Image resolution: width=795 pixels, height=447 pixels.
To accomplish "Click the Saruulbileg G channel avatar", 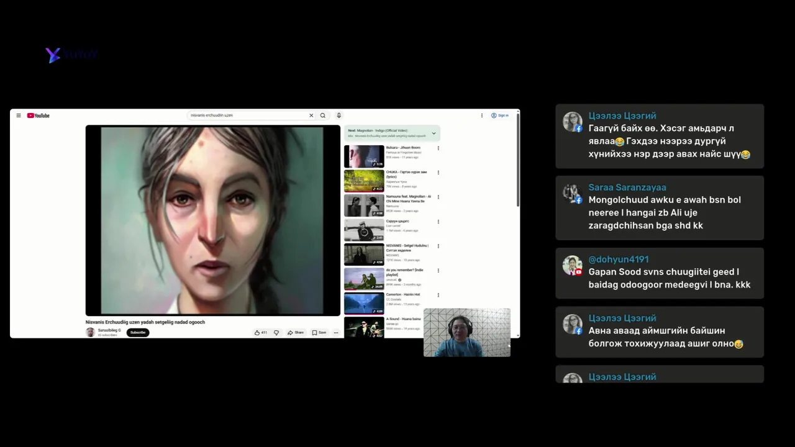I will pos(90,332).
